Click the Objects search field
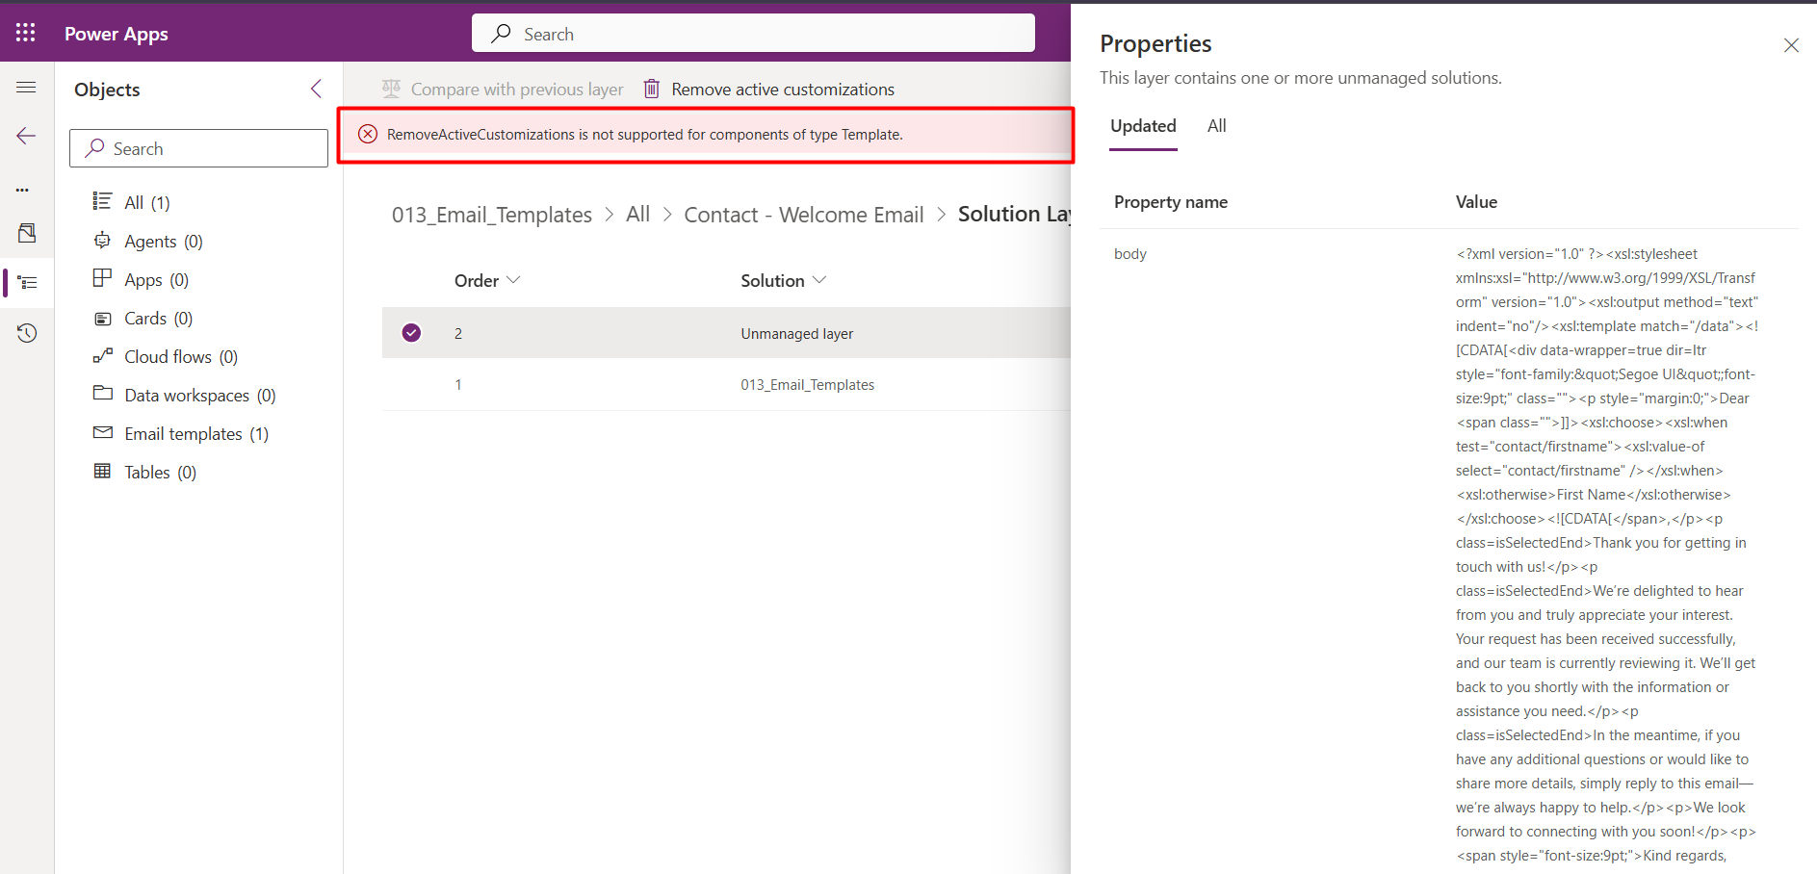Viewport: 1817px width, 874px height. pyautogui.click(x=198, y=148)
